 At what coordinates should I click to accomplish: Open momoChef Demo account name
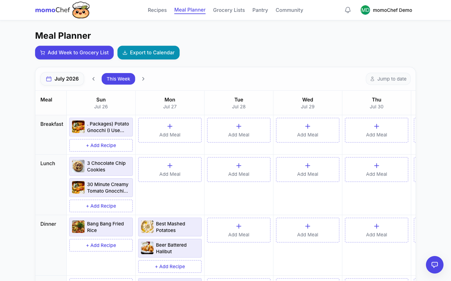click(392, 10)
